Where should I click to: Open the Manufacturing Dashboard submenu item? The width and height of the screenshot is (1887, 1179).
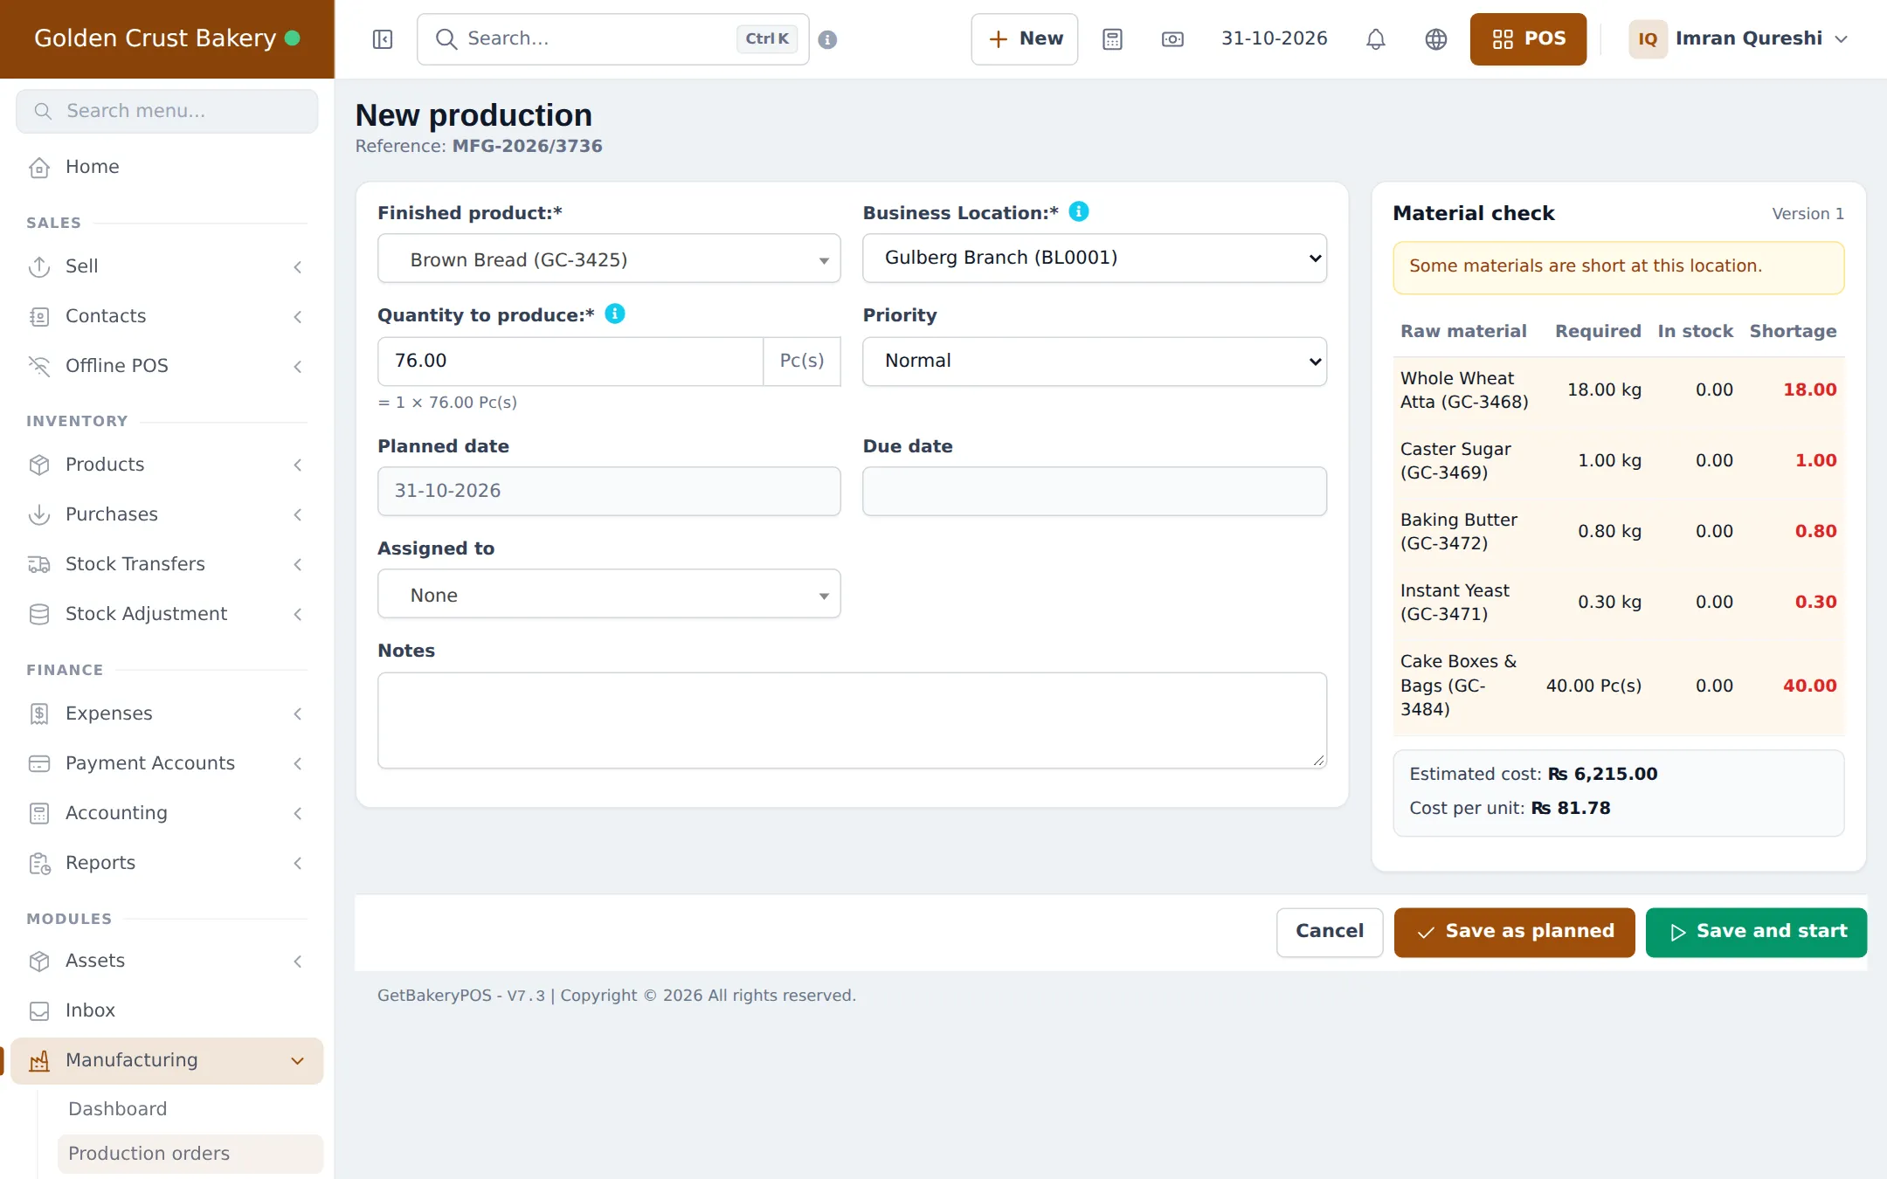tap(190, 1108)
